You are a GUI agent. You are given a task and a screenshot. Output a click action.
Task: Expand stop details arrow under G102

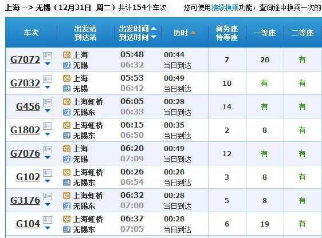coord(48,181)
